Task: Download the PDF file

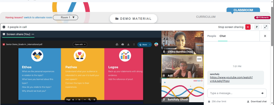Action: 128,44
